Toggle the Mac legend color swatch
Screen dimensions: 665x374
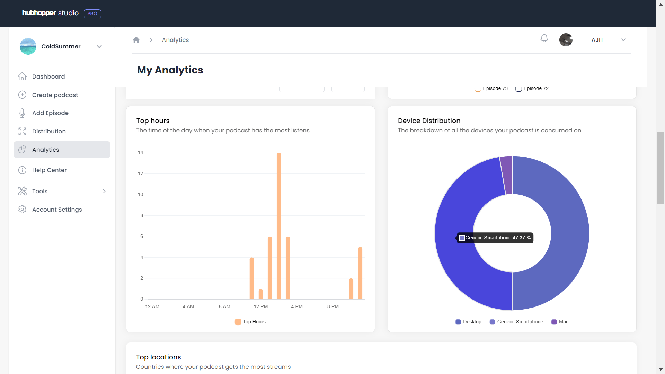pyautogui.click(x=554, y=322)
